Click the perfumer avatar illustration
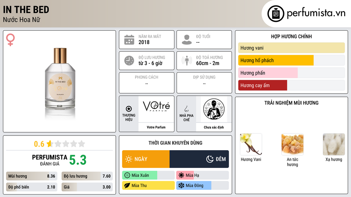Screen dimensions: 351x197 tap(214, 109)
